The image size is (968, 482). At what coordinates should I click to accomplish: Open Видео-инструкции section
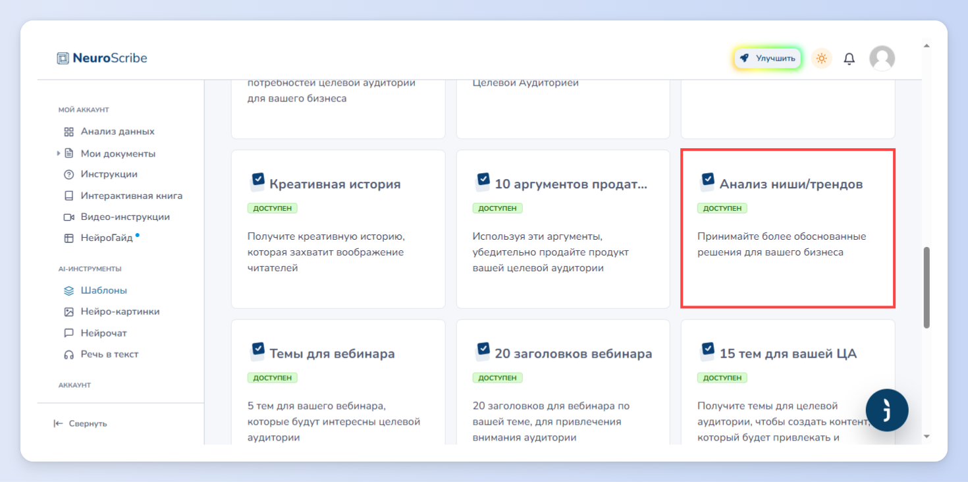pos(126,217)
